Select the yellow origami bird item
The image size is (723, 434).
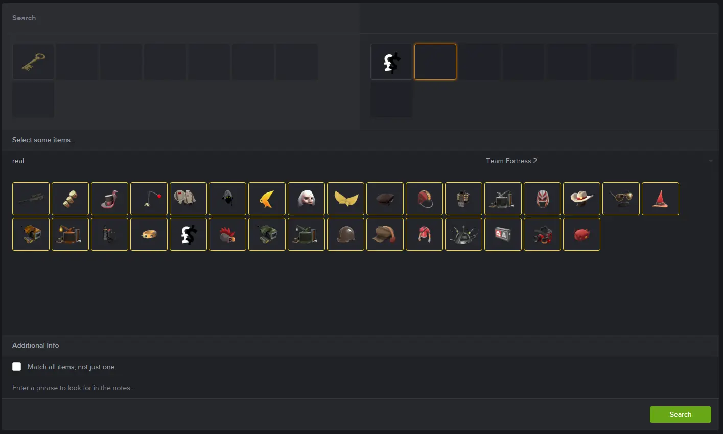coord(267,199)
